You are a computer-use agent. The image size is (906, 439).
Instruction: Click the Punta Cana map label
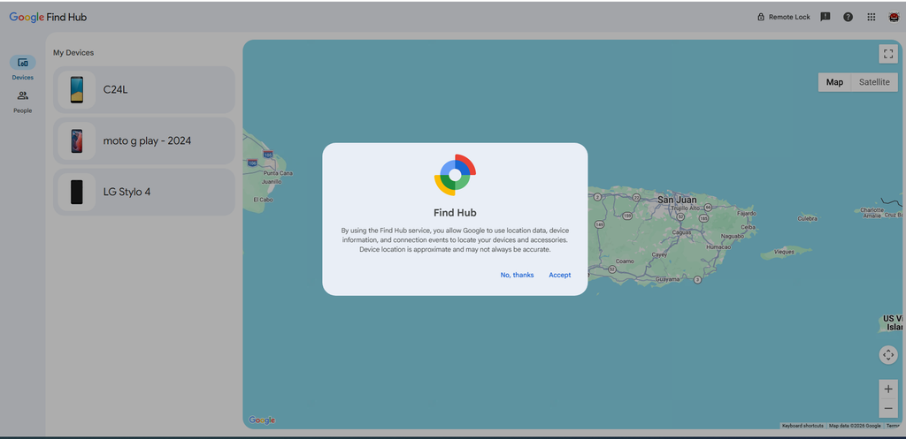pos(278,173)
